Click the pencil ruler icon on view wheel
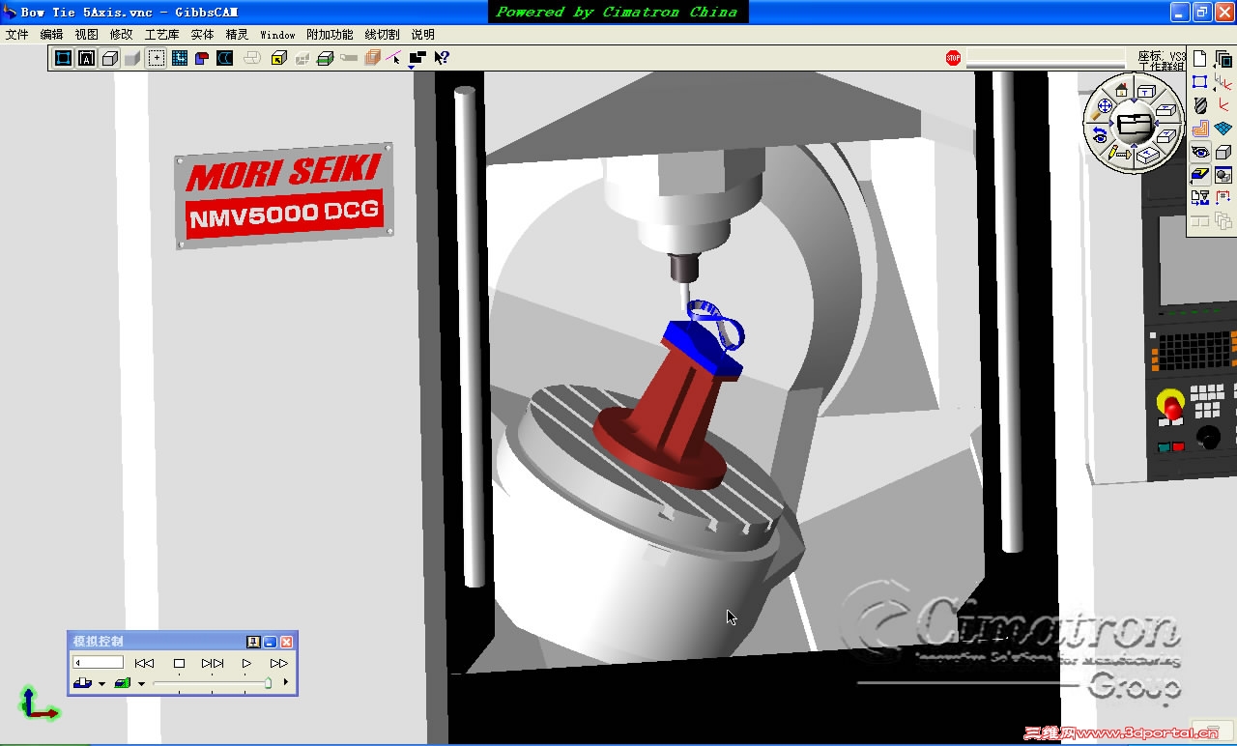Image resolution: width=1237 pixels, height=746 pixels. (x=1120, y=154)
